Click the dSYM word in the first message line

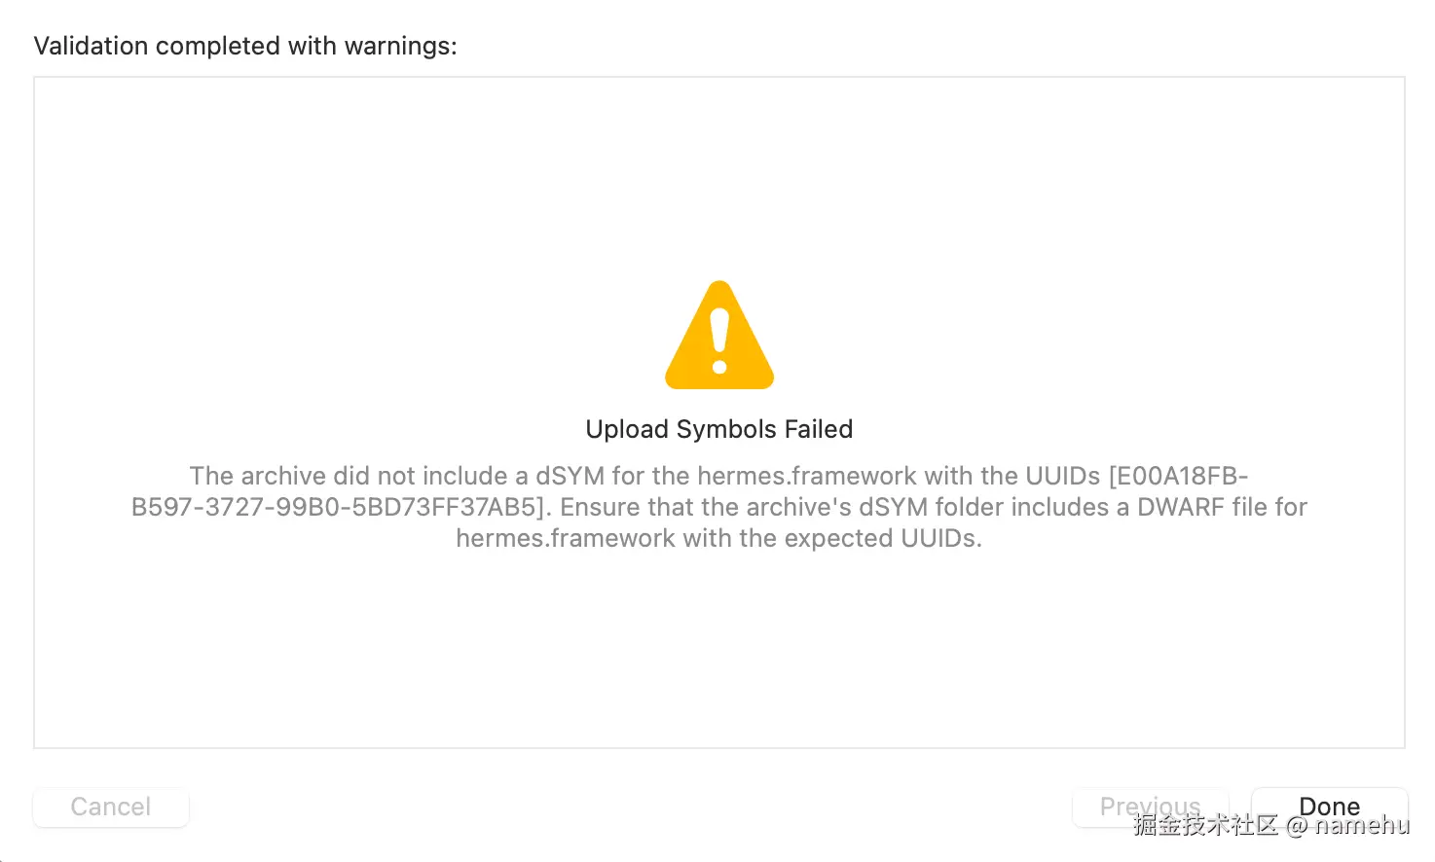570,476
